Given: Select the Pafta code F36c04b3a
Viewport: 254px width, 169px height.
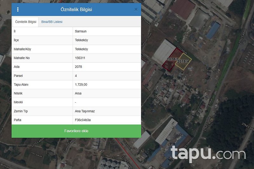Looking at the screenshot, I should click(x=83, y=120).
